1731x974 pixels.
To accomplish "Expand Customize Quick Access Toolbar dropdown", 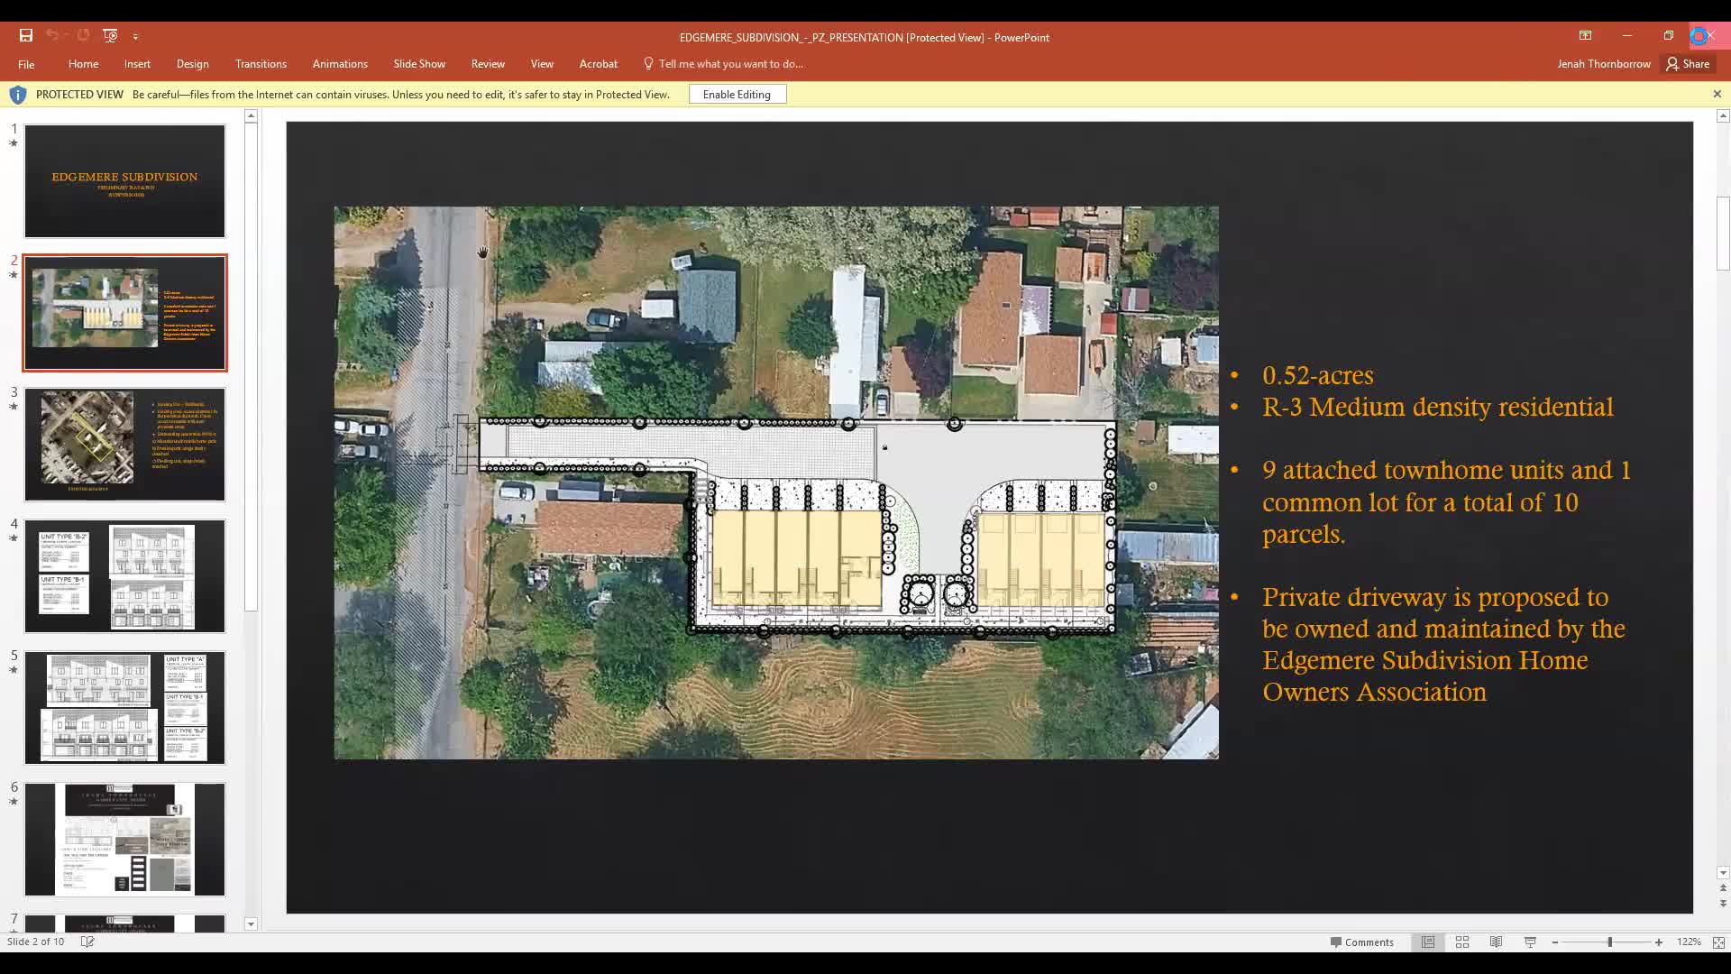I will pyautogui.click(x=135, y=37).
